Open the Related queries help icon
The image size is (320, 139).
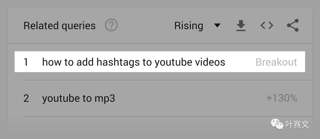[x=111, y=25]
